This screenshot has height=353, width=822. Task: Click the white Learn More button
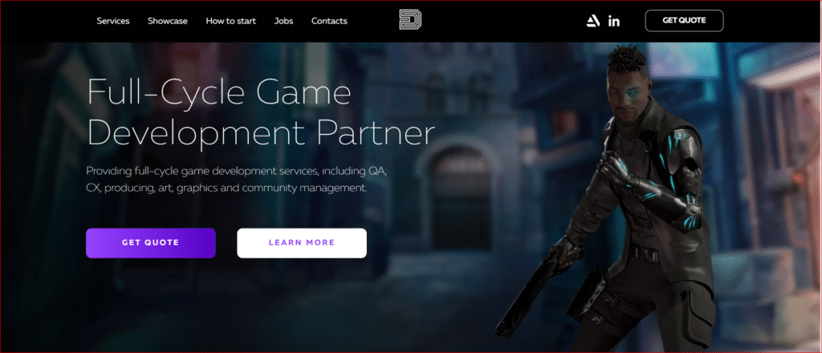click(302, 242)
